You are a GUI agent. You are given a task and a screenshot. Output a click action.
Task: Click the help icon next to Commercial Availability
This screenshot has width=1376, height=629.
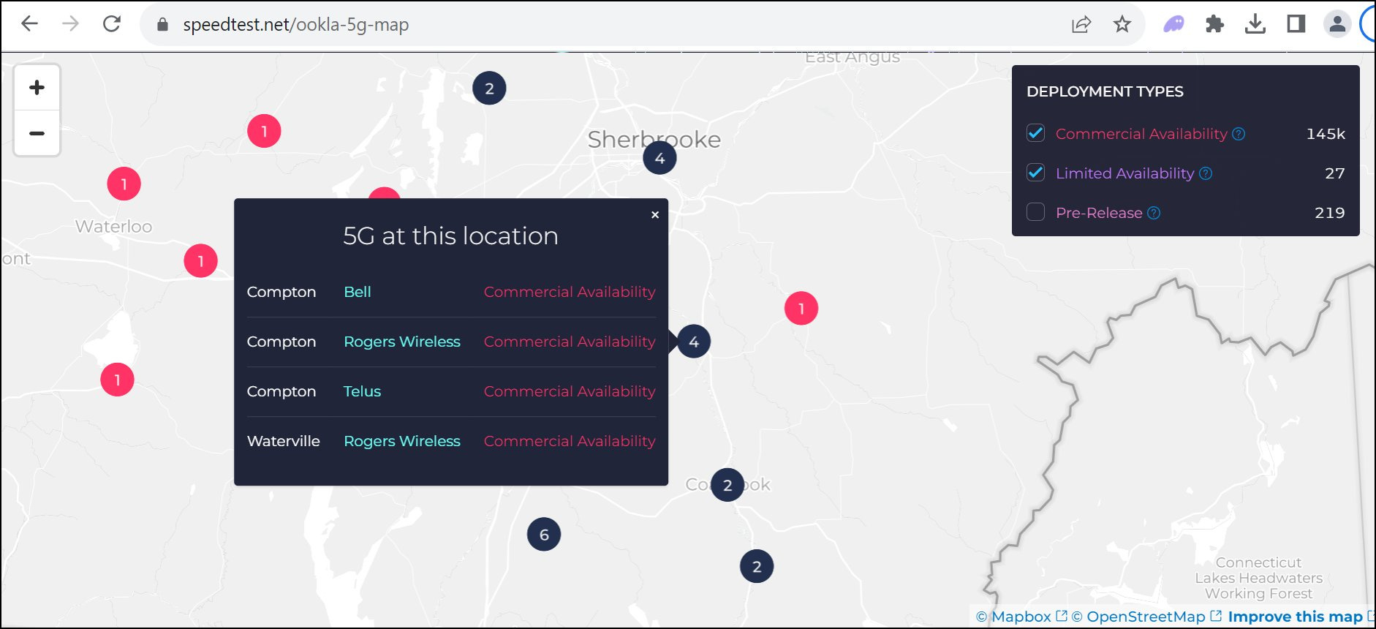[x=1239, y=134]
